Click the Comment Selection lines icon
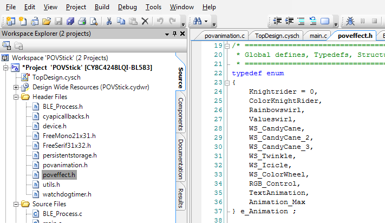Viewport: 385px width, 223px height. 301,21
